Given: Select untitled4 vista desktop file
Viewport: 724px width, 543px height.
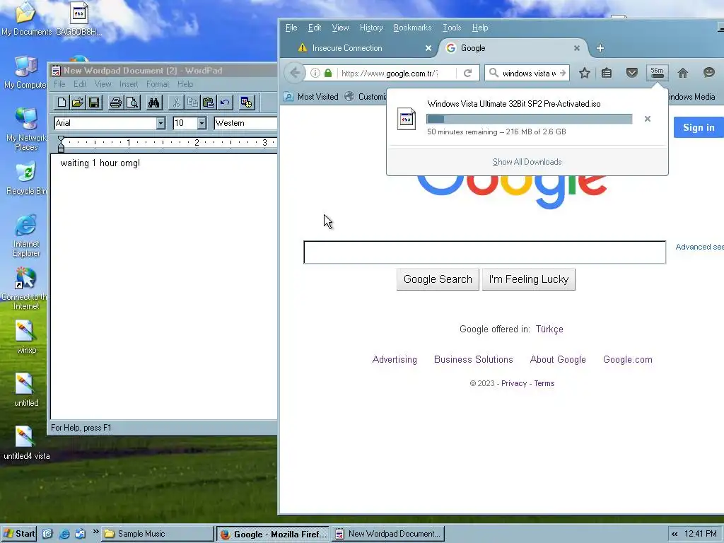Looking at the screenshot, I should [x=26, y=443].
